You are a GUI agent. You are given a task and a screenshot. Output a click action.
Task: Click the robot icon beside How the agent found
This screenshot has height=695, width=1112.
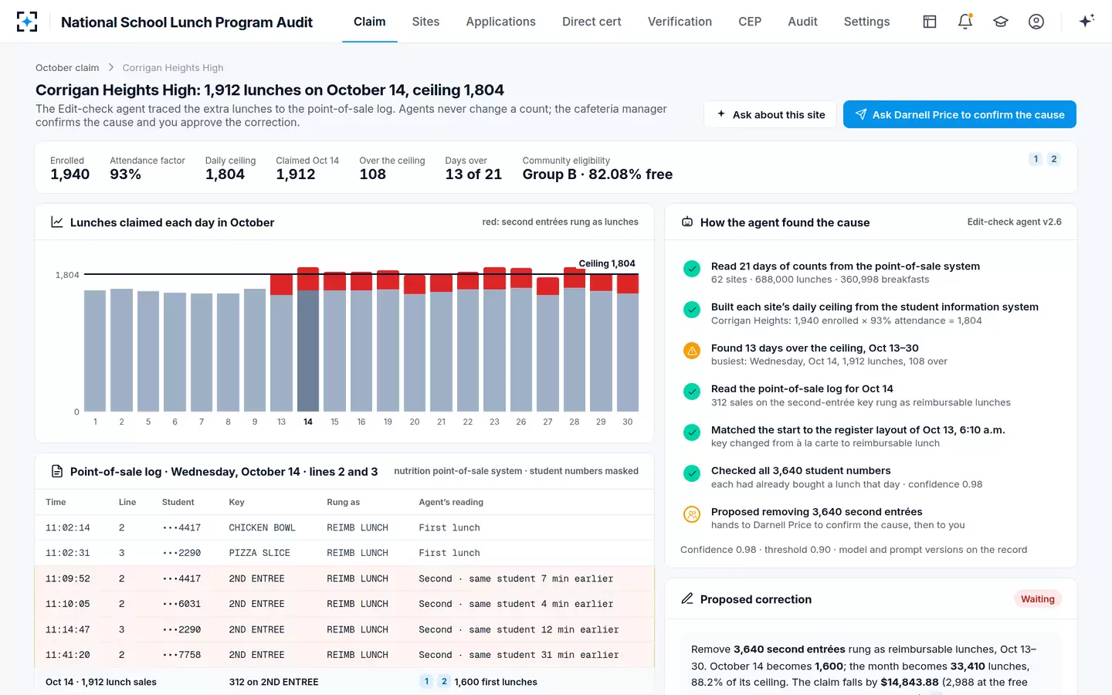point(687,222)
